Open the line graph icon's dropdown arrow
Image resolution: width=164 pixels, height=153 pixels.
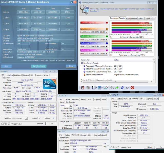(108, 88)
